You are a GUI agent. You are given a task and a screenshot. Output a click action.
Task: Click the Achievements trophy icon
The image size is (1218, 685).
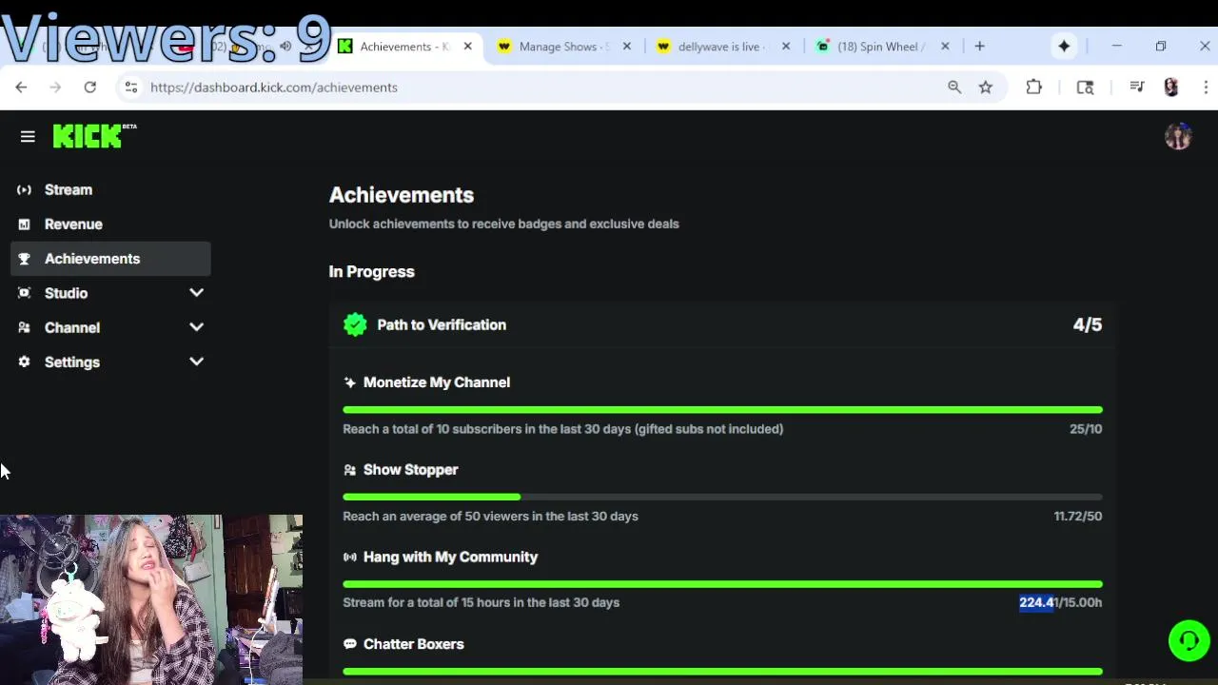tap(24, 259)
